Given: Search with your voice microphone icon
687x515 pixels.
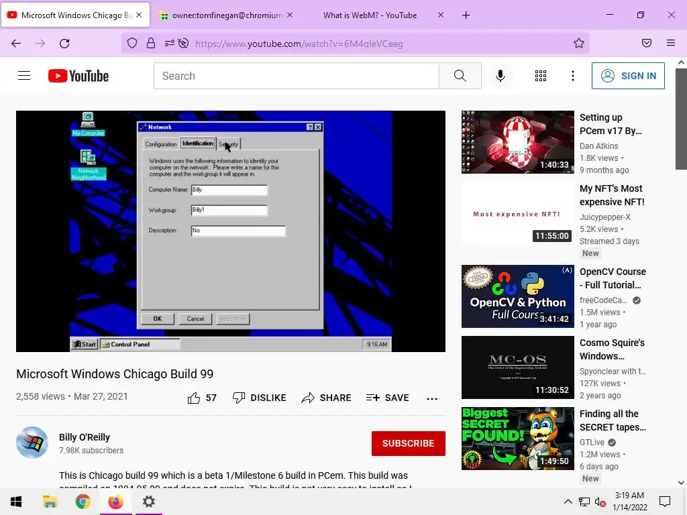Looking at the screenshot, I should click(x=500, y=76).
